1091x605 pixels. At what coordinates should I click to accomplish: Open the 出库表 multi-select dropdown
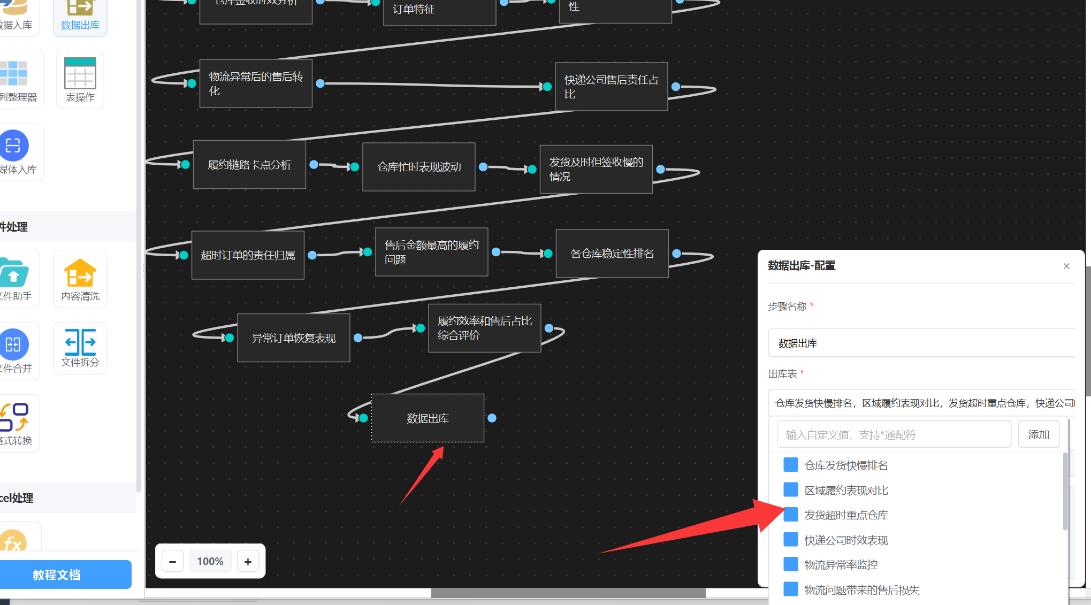(921, 403)
